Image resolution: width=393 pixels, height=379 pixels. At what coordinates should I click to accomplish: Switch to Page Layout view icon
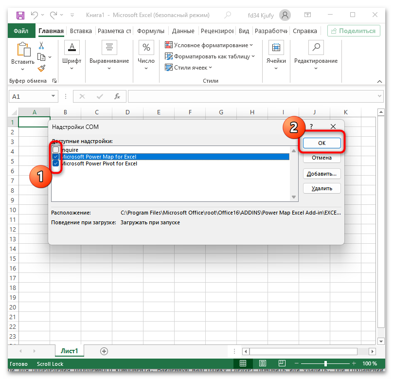[262, 363]
